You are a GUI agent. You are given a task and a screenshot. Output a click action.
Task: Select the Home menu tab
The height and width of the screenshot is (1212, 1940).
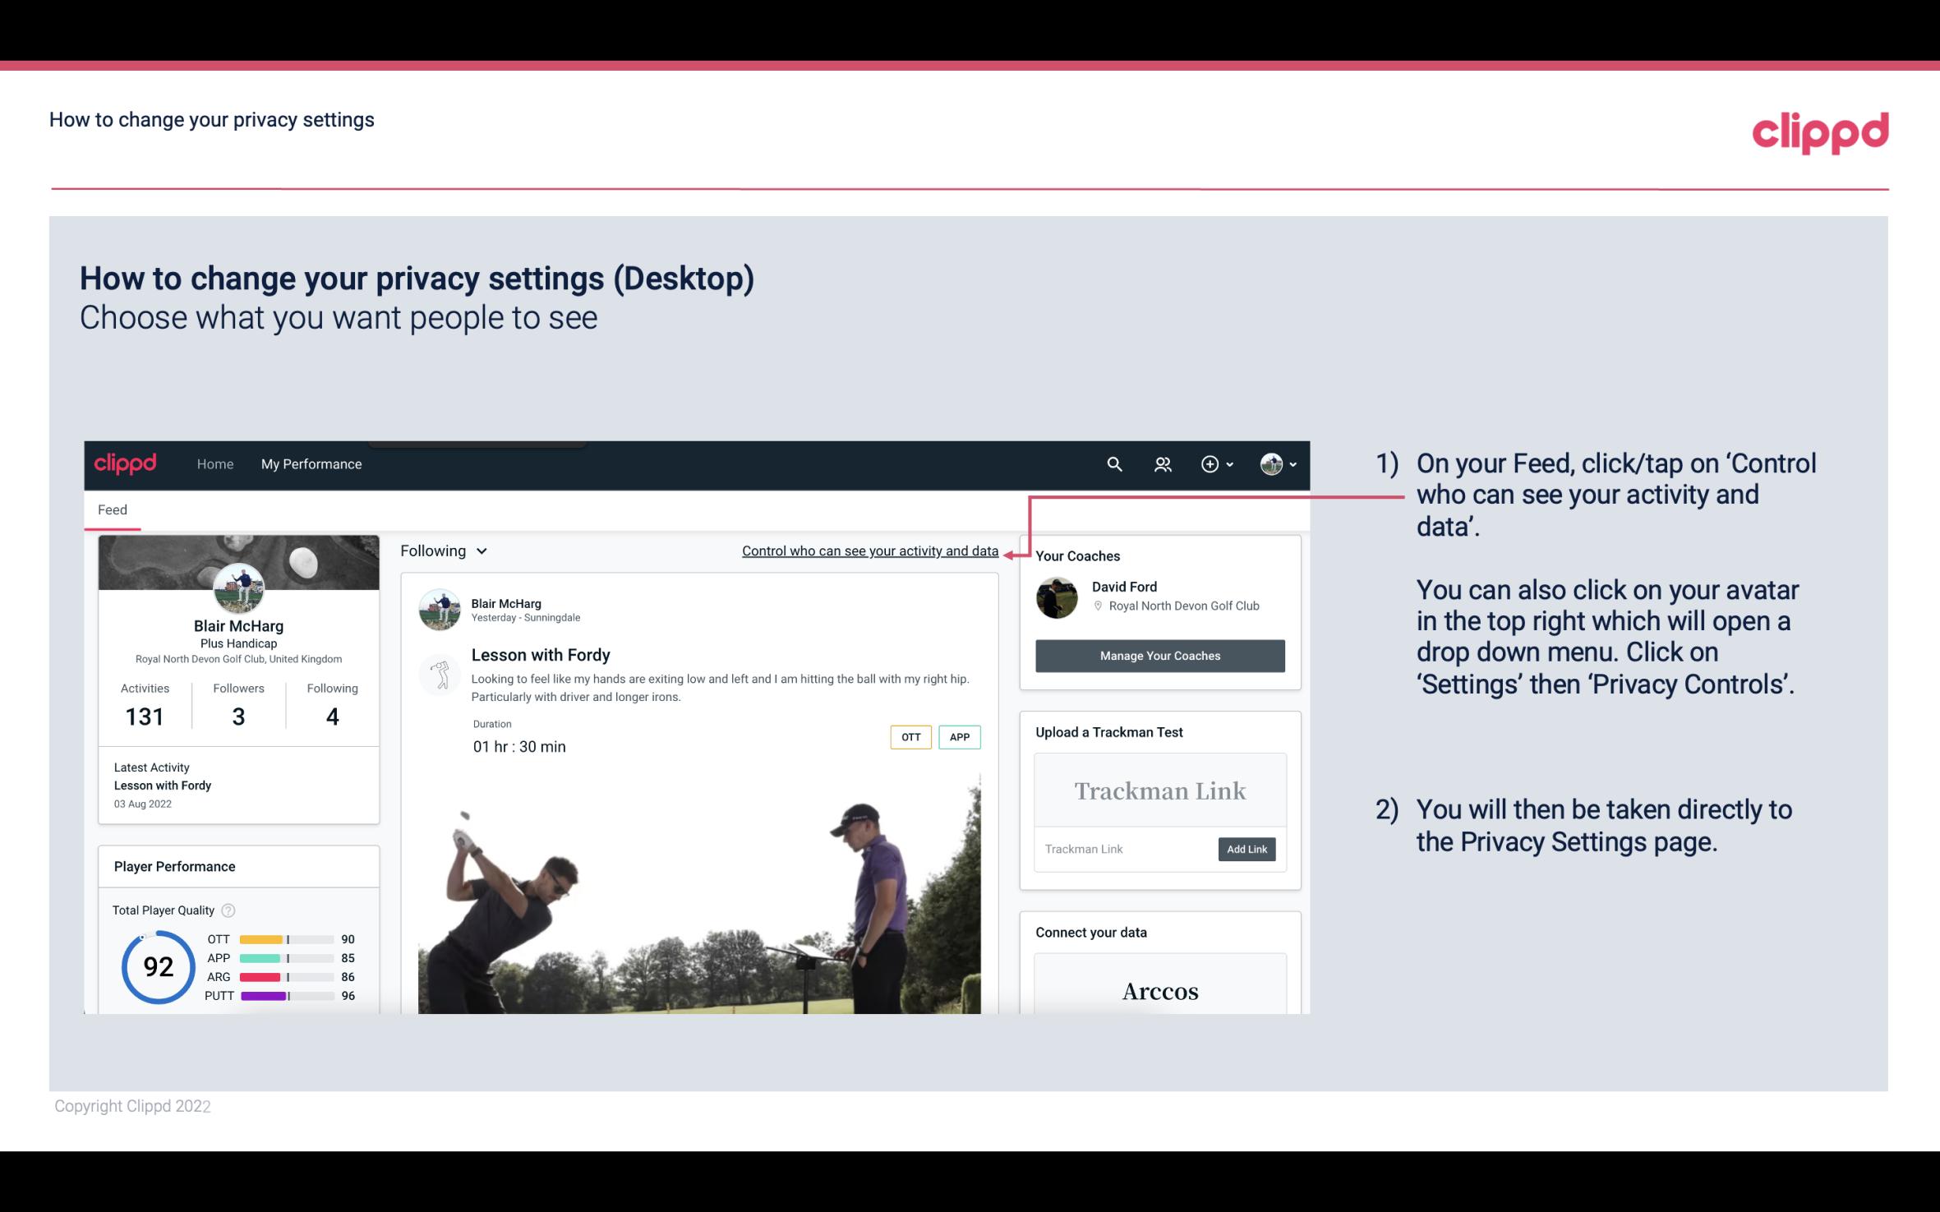pyautogui.click(x=214, y=463)
